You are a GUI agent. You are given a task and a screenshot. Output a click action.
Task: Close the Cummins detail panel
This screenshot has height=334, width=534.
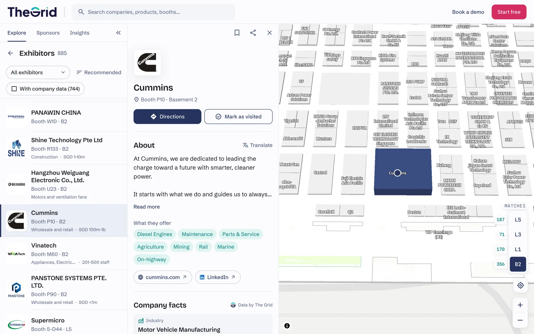(x=269, y=33)
